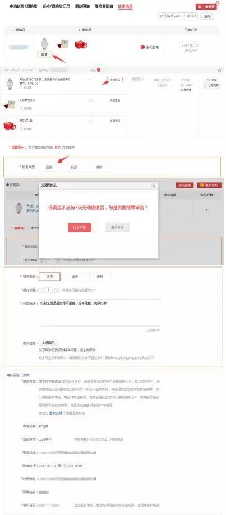Viewport: 226px width, 515px height.
Task: Click the gift card envelope product image
Action: (x=62, y=44)
